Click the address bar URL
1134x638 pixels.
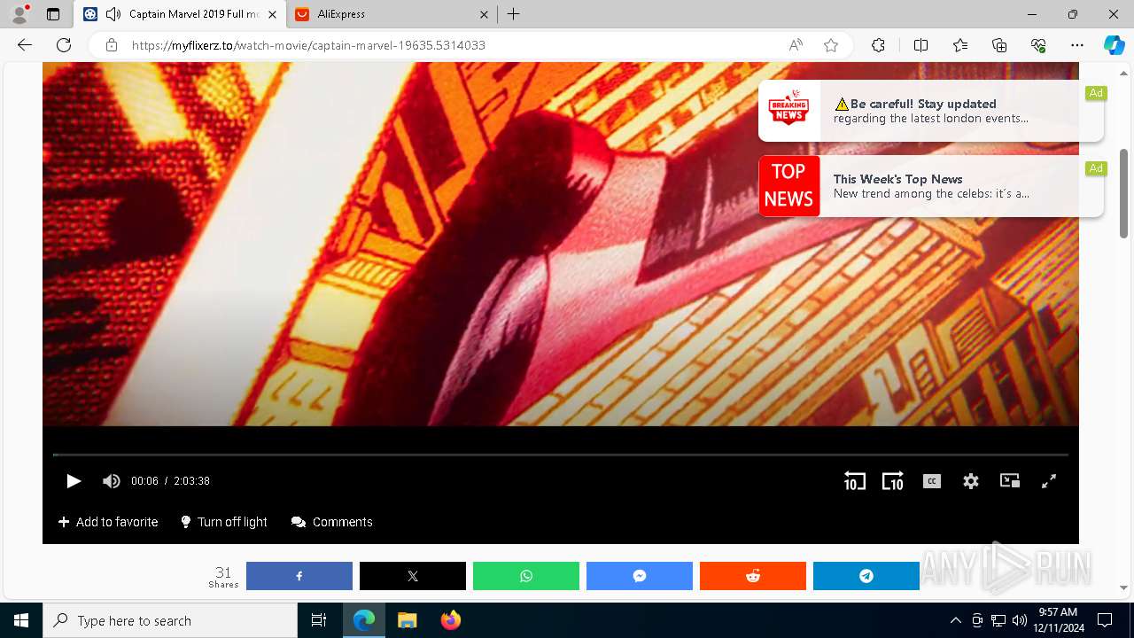click(308, 45)
